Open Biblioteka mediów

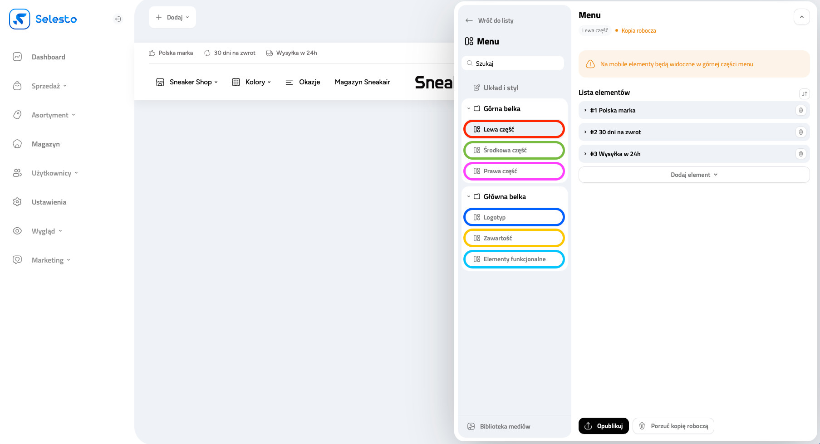[505, 426]
